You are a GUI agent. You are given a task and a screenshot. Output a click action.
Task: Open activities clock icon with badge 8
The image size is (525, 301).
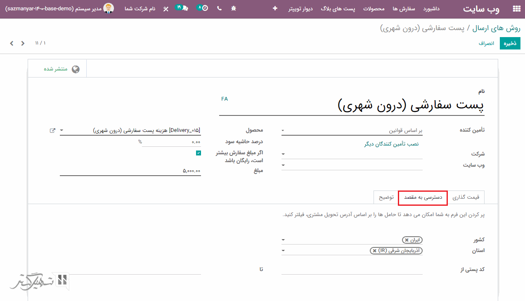coord(203,8)
